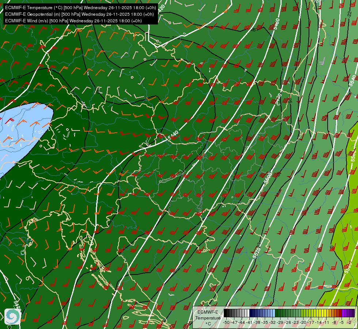The height and width of the screenshot is (329, 358).
Task: Pick the black swatch starting the legend colorbar
Action: (225, 313)
